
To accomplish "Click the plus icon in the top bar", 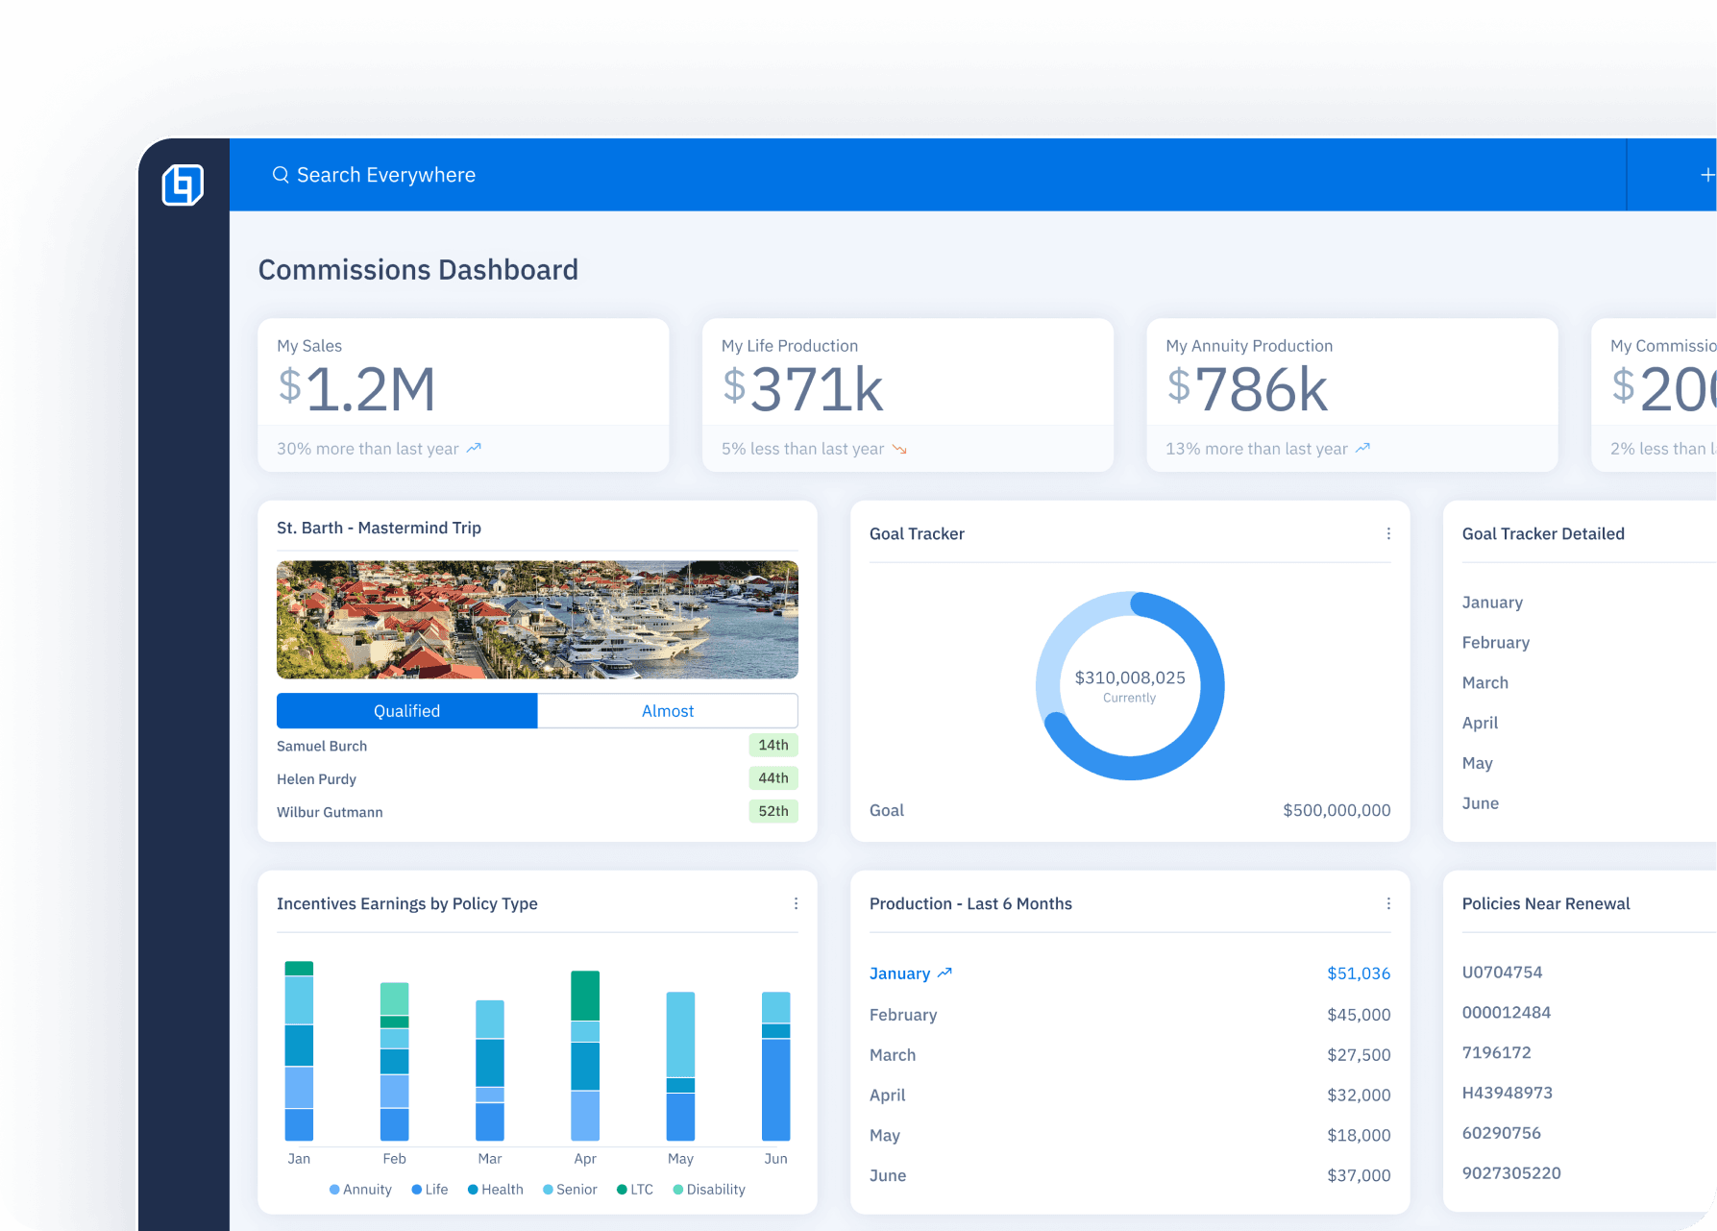I will 1706,175.
